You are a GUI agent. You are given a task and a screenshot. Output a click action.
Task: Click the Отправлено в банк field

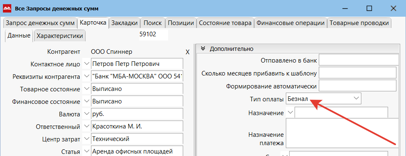(359, 60)
